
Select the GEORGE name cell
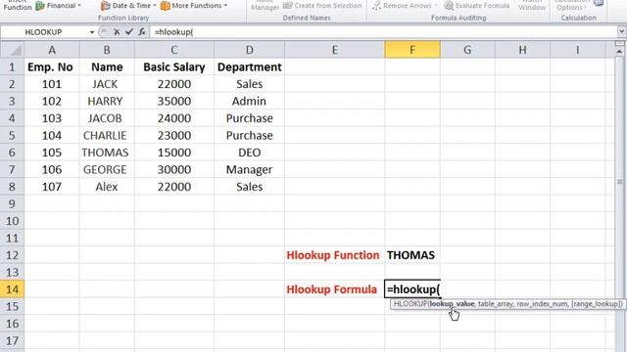click(x=107, y=169)
